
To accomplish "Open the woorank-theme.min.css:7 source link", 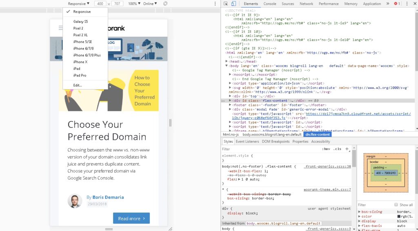I will click(327, 190).
